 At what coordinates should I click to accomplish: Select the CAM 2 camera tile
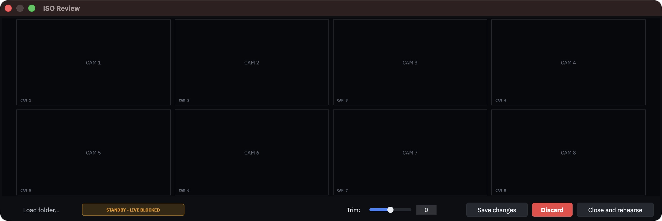pyautogui.click(x=252, y=62)
